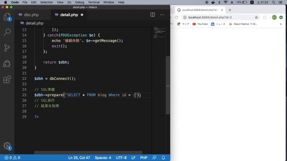
Task: View site information icon in address bar
Action: click(x=185, y=17)
